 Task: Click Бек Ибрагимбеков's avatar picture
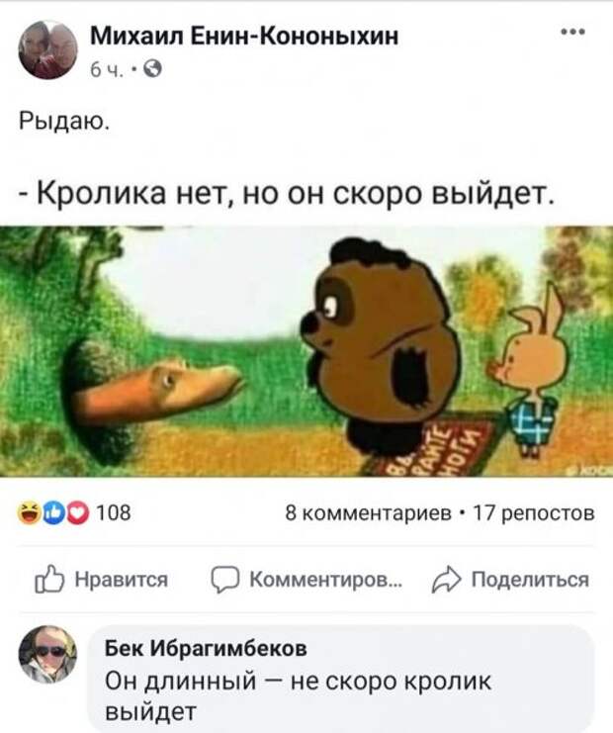[x=47, y=654]
